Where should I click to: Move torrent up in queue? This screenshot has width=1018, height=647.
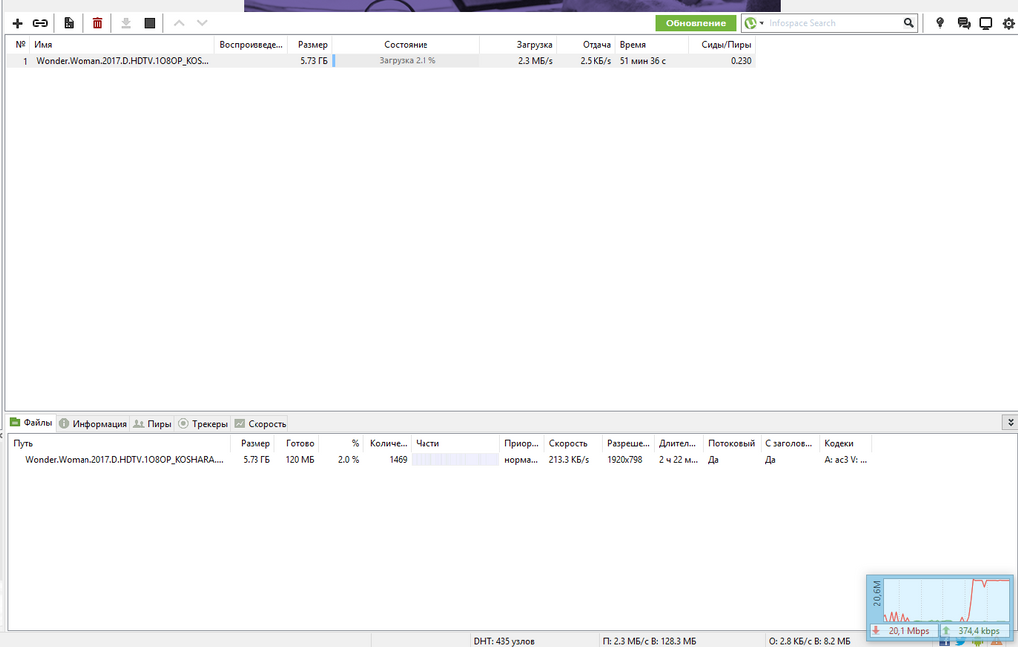click(179, 23)
